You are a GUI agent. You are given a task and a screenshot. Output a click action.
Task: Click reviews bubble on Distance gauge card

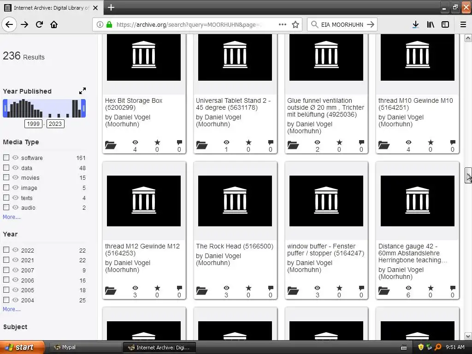[x=453, y=288]
